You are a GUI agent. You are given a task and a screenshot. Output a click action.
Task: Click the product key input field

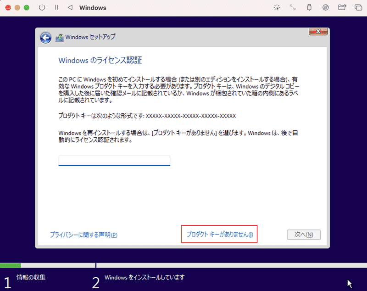click(x=114, y=161)
